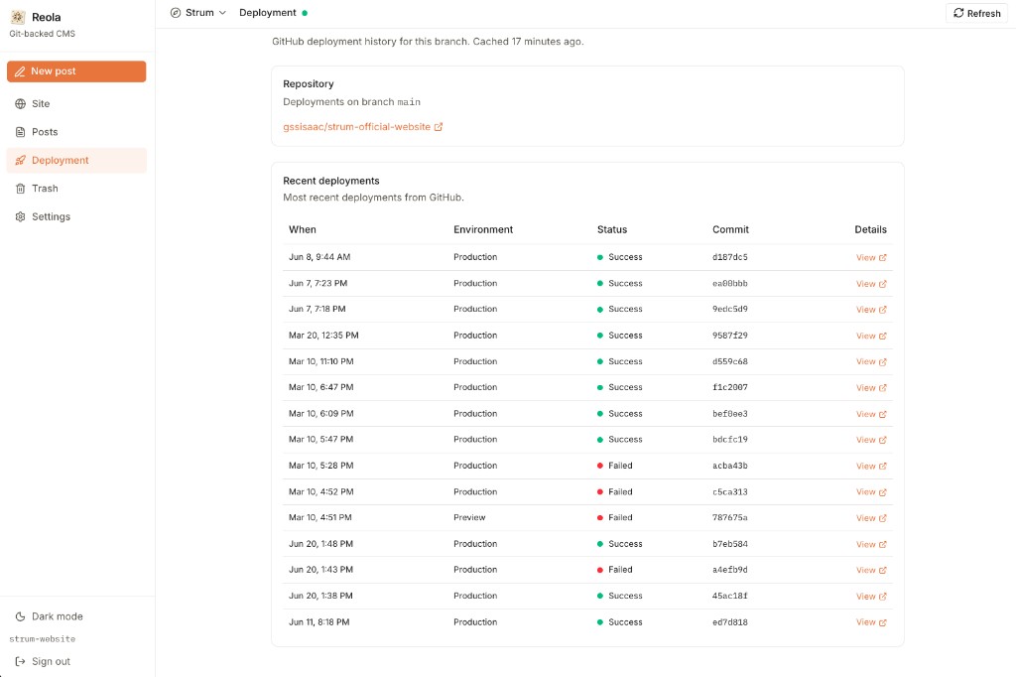Select the 'Mar 20, 12:35 PM' timestamp
Screen dimensions: 1016x677
pyautogui.click(x=323, y=336)
